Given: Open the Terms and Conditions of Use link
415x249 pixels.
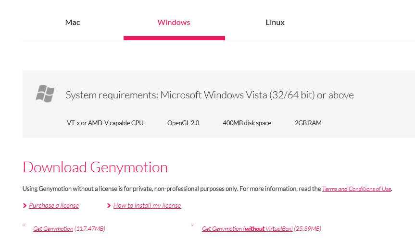Looking at the screenshot, I should click(356, 189).
